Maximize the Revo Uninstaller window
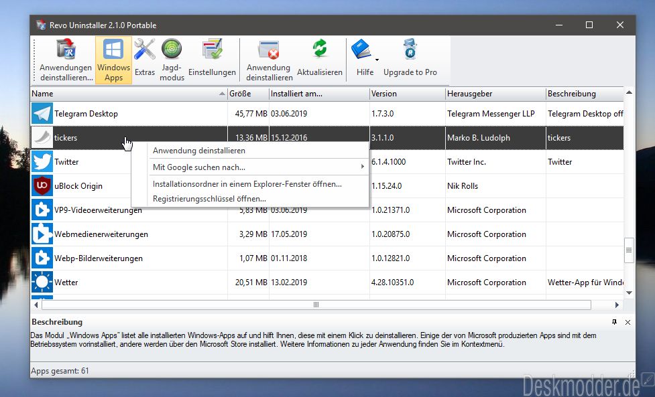 [589, 25]
